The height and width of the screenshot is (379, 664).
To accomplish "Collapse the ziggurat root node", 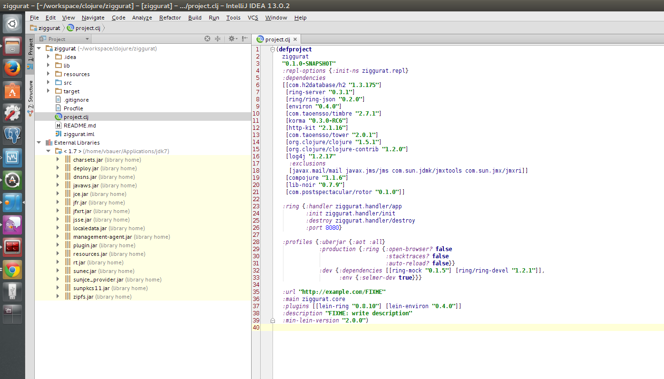I will pyautogui.click(x=39, y=49).
